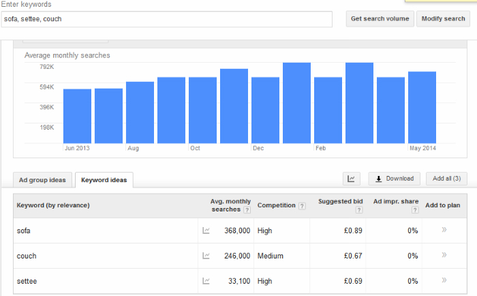Open help for the Suggested bid column
This screenshot has width=477, height=296.
pyautogui.click(x=359, y=210)
